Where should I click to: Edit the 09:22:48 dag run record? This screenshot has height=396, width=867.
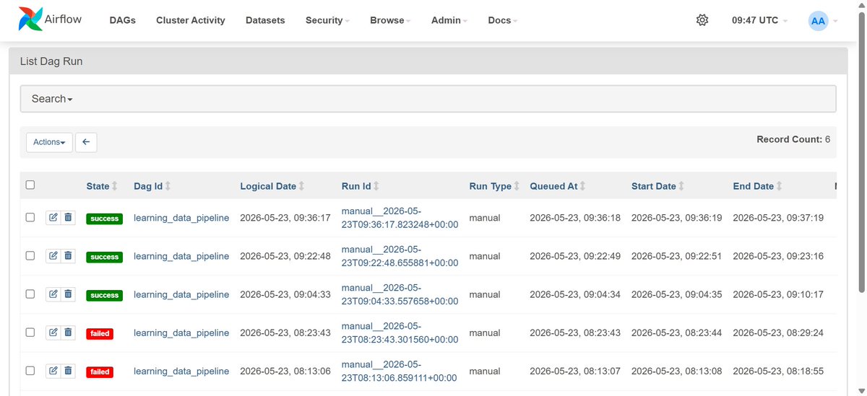53,255
